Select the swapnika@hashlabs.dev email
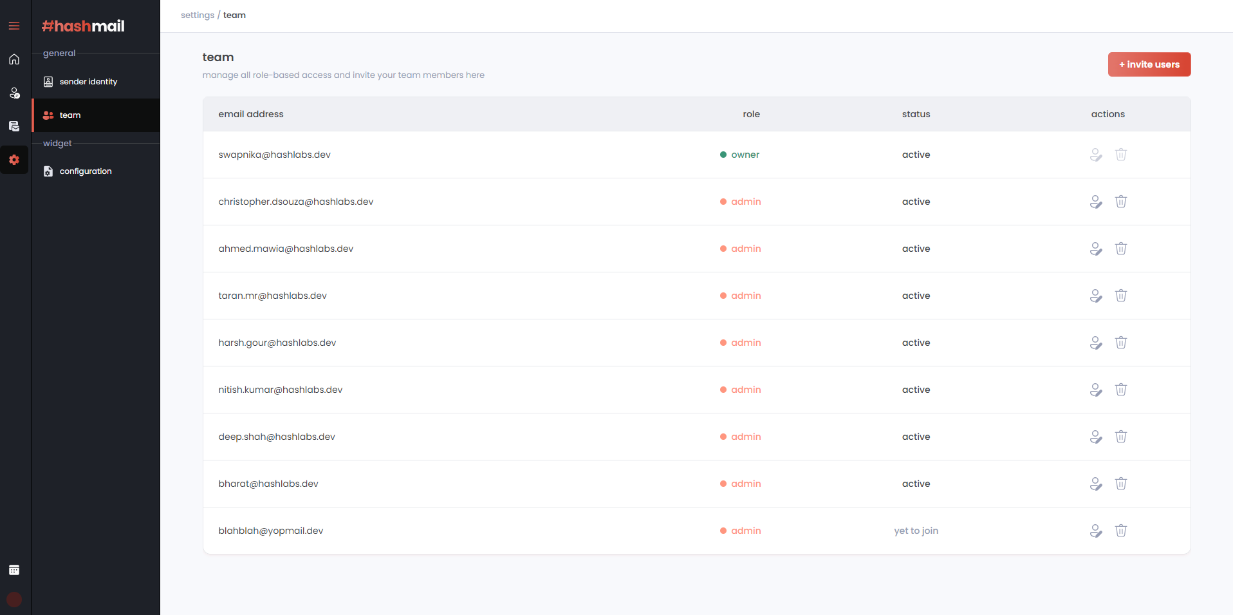The width and height of the screenshot is (1233, 615). 274,155
